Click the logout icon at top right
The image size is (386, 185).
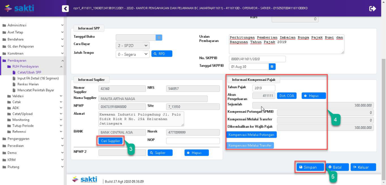pos(372,8)
